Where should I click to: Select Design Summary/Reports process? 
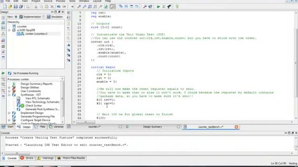(x=36, y=84)
